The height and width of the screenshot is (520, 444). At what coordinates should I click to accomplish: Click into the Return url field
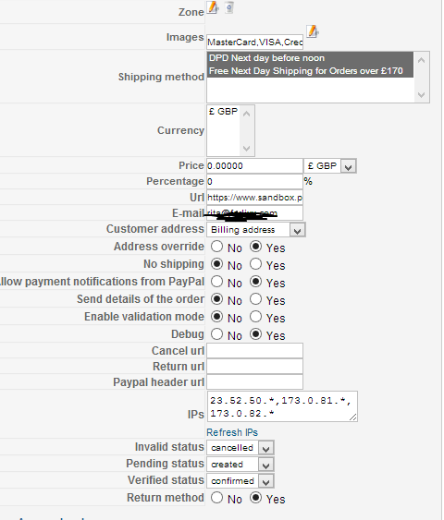tap(254, 367)
